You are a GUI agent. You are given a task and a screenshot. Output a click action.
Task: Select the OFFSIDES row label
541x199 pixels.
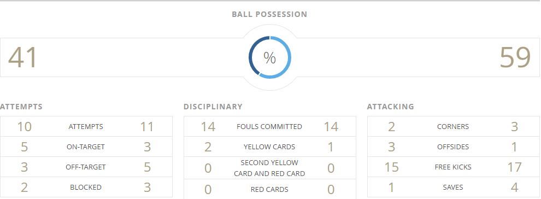pos(453,147)
